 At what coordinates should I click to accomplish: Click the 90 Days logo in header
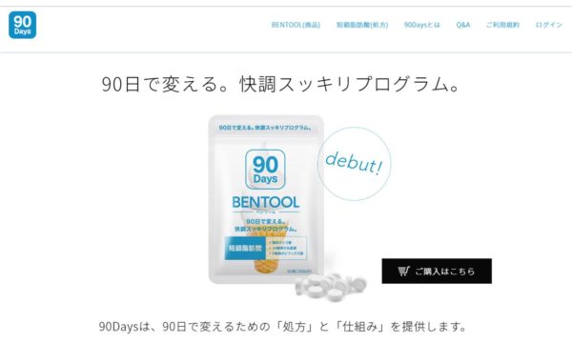22,25
